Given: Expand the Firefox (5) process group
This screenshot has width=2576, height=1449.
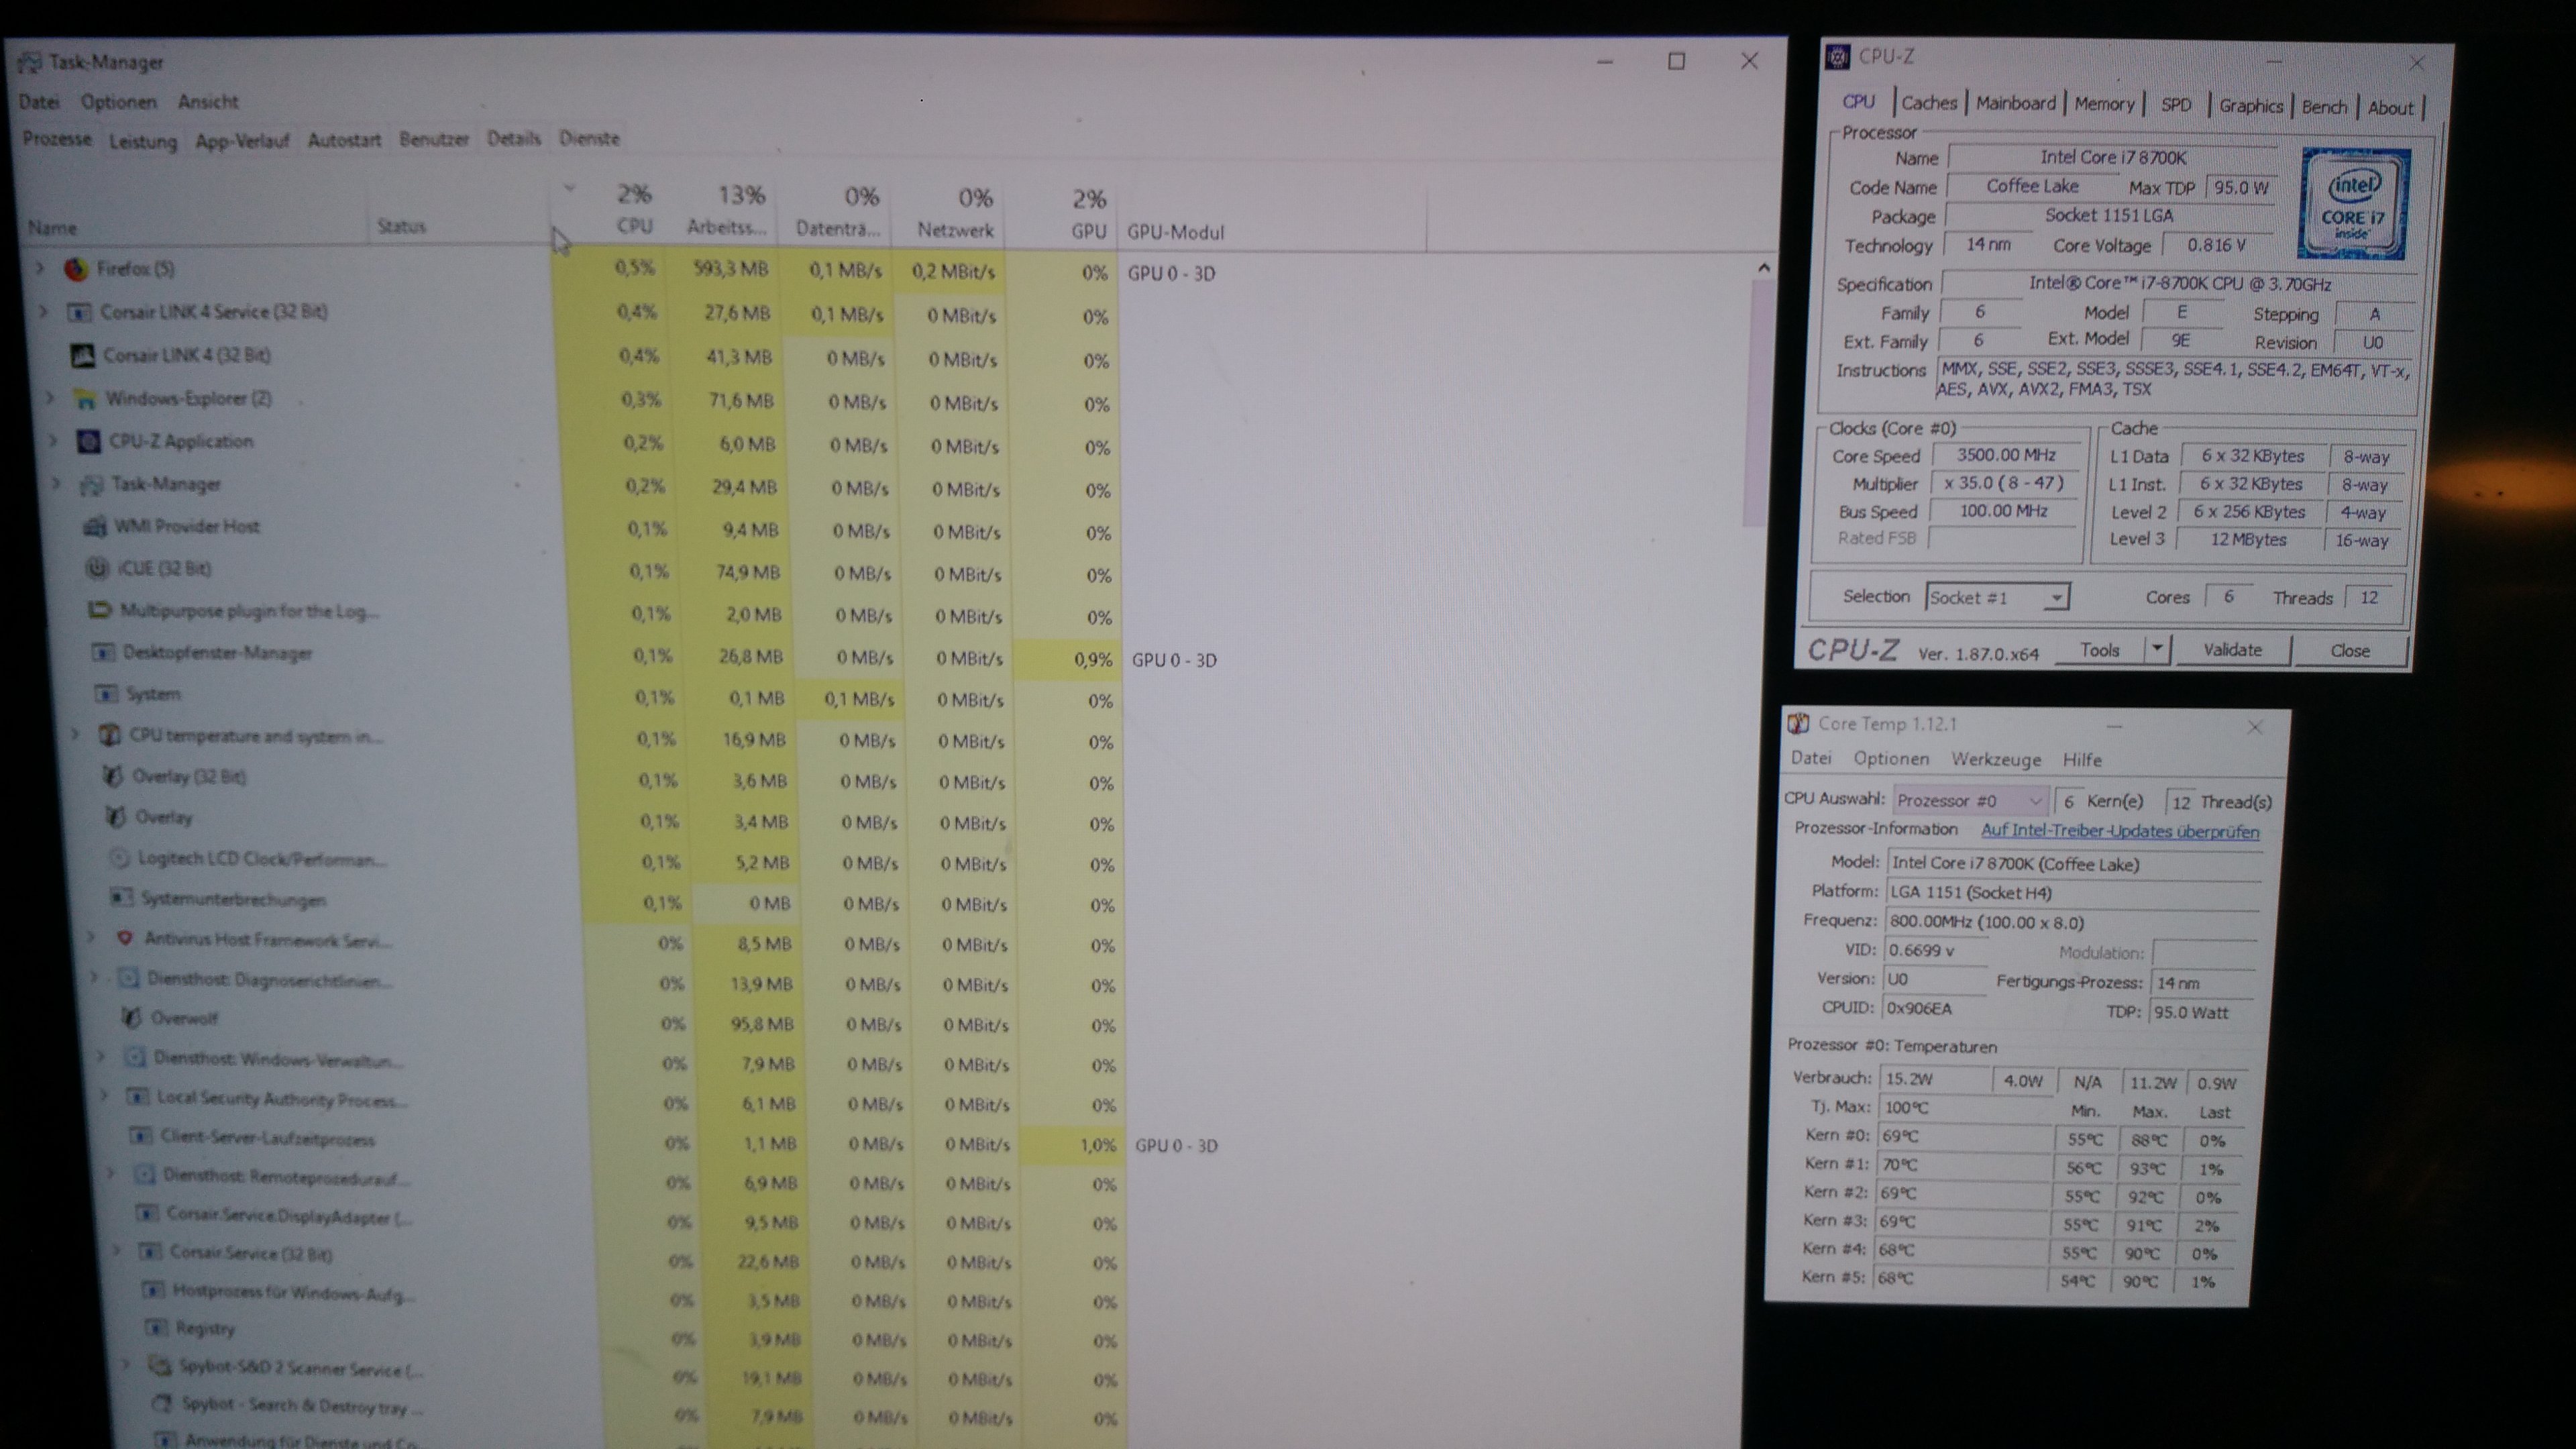Looking at the screenshot, I should pyautogui.click(x=40, y=268).
